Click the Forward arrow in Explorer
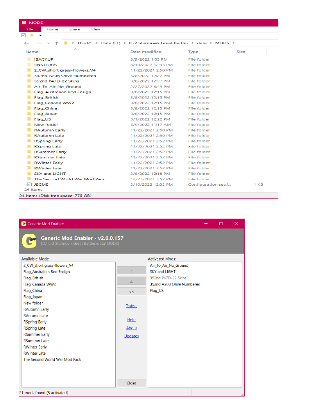The height and width of the screenshot is (413, 319). (39, 43)
